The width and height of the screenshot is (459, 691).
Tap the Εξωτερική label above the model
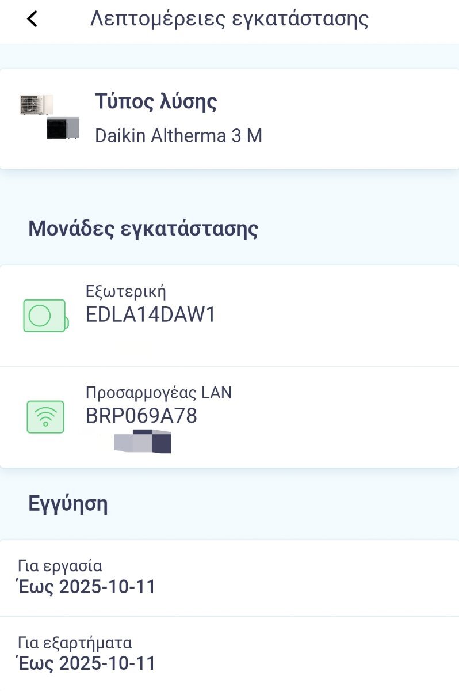click(126, 291)
